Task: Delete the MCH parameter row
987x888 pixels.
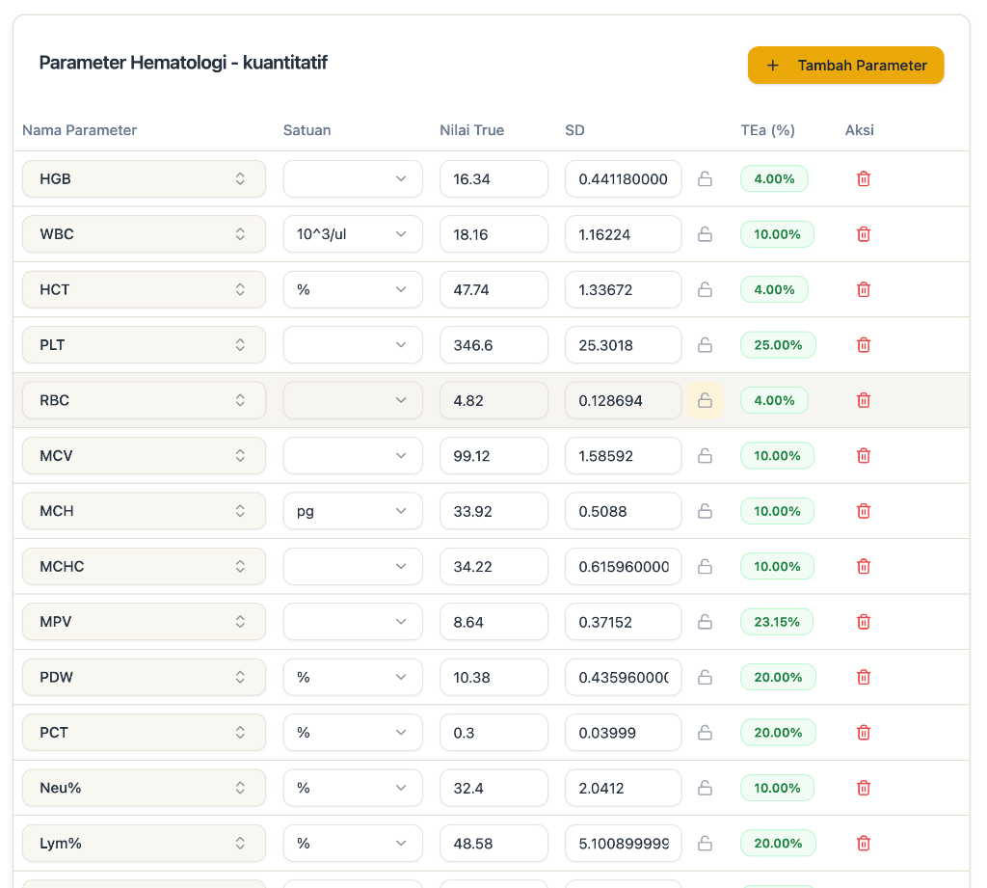Action: 864,511
